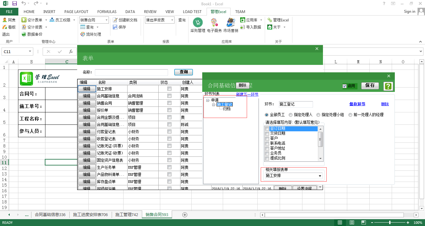Click the 管理Excel link icon in ribbon
425x226 pixels.
[x=269, y=20]
